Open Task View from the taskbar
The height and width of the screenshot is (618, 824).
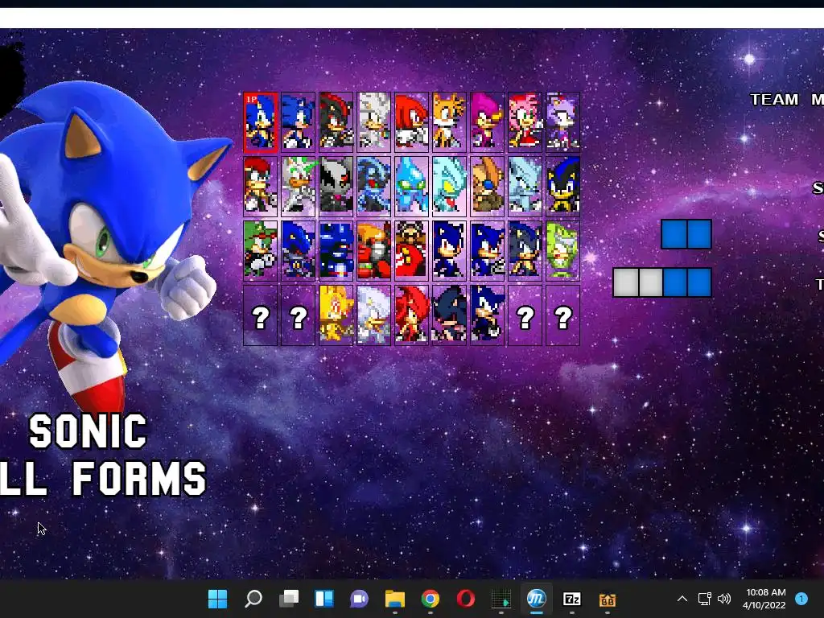289,599
